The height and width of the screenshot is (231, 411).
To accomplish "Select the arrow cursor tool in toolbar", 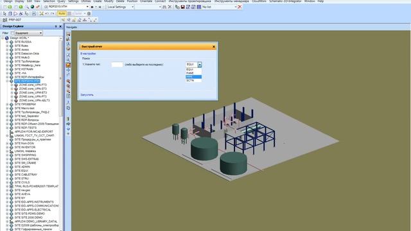I will [x=4, y=13].
